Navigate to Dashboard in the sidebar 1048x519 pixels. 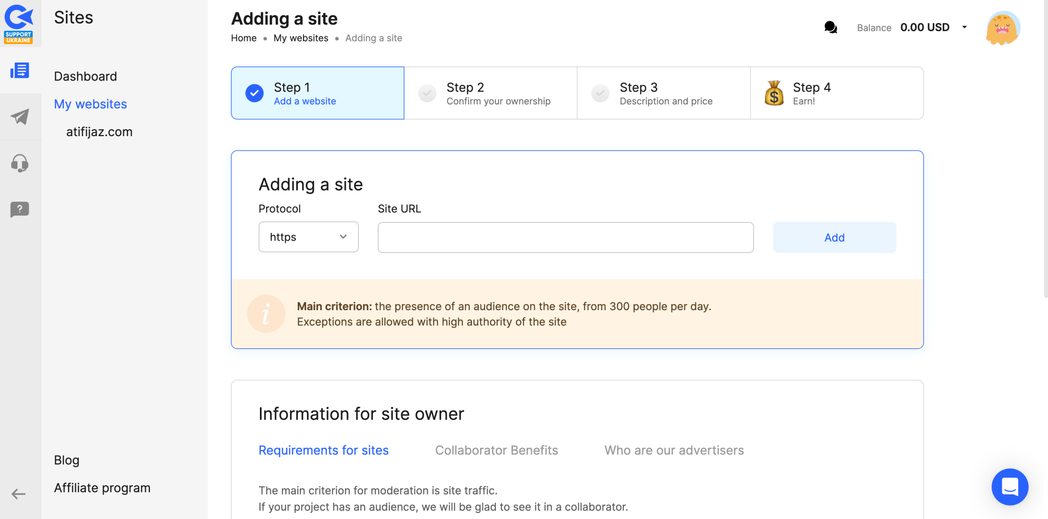click(x=85, y=76)
